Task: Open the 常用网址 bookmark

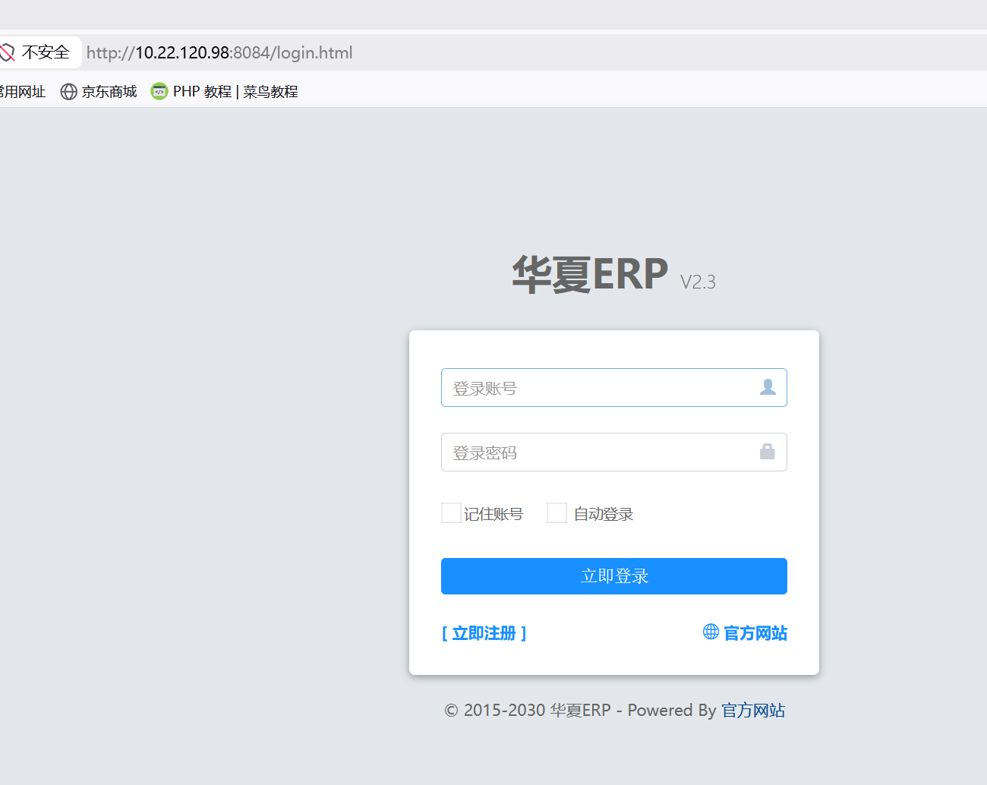Action: [22, 92]
